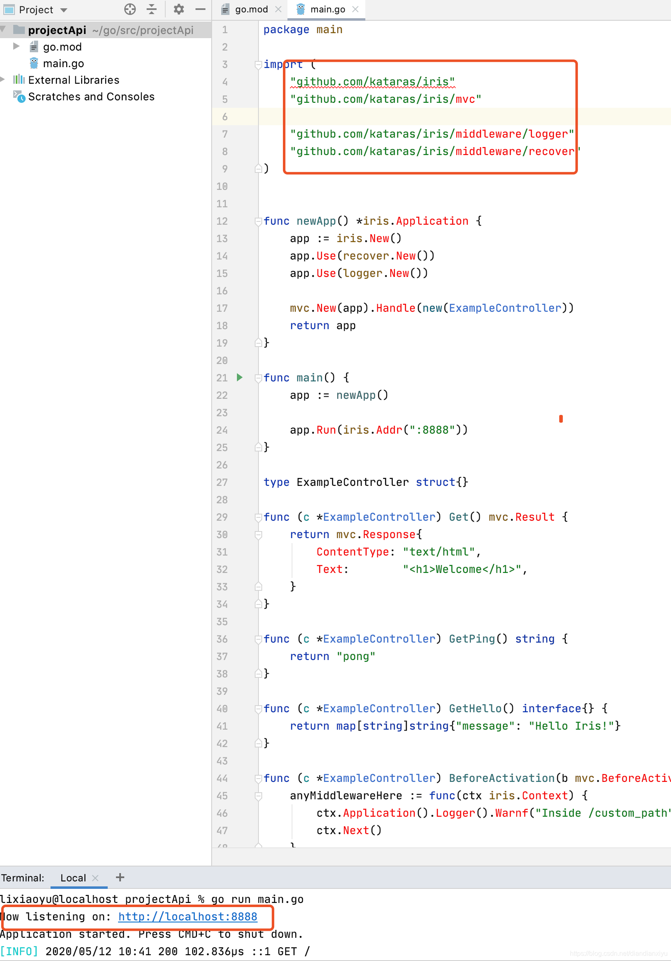Viewport: 671px width, 961px height.
Task: Select go.mod file in project tree
Action: pyautogui.click(x=62, y=47)
